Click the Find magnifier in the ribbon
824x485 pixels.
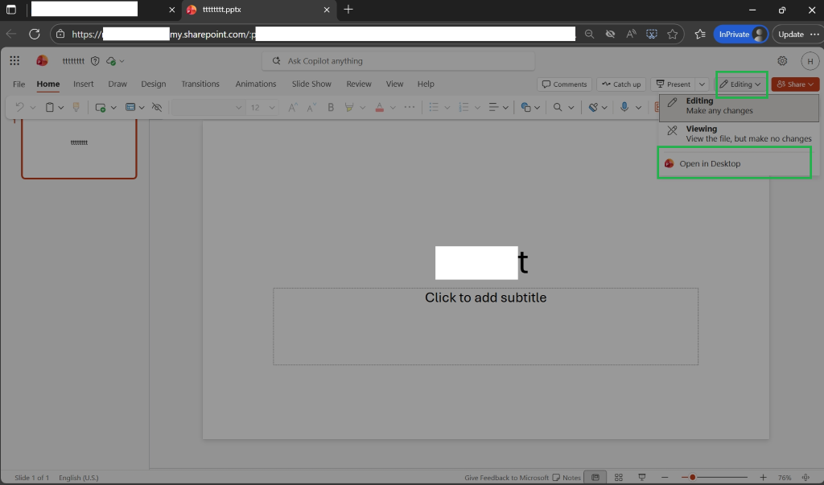point(558,107)
